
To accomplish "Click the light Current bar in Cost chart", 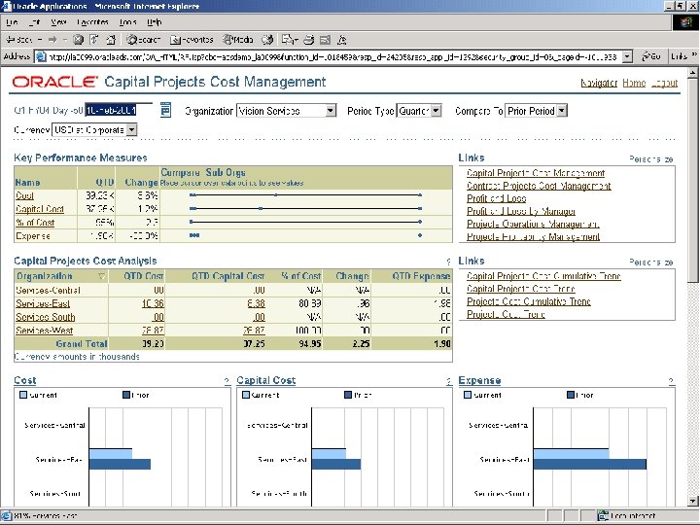I will 111,454.
